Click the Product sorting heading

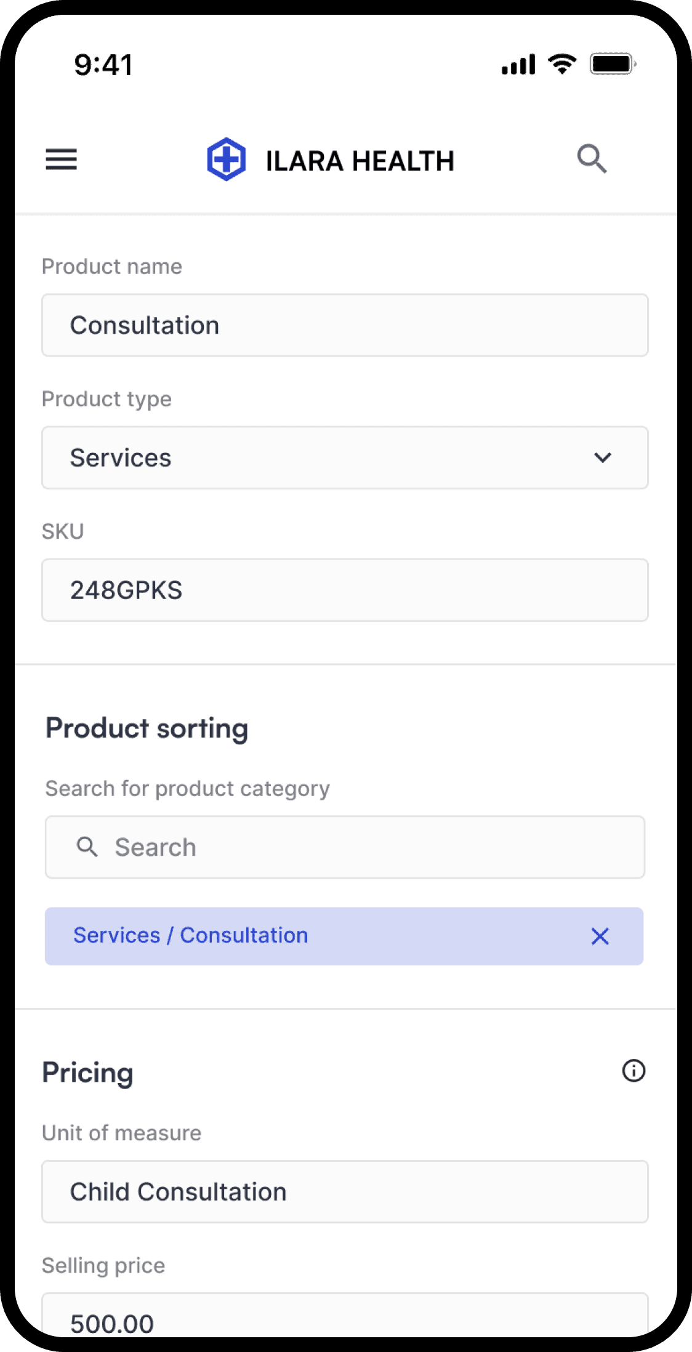pos(147,728)
